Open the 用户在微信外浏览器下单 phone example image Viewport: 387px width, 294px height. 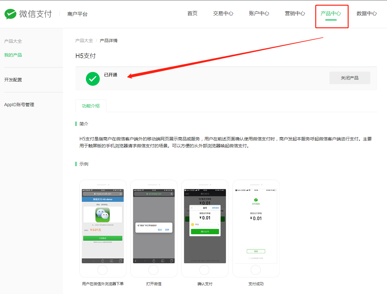(x=103, y=228)
